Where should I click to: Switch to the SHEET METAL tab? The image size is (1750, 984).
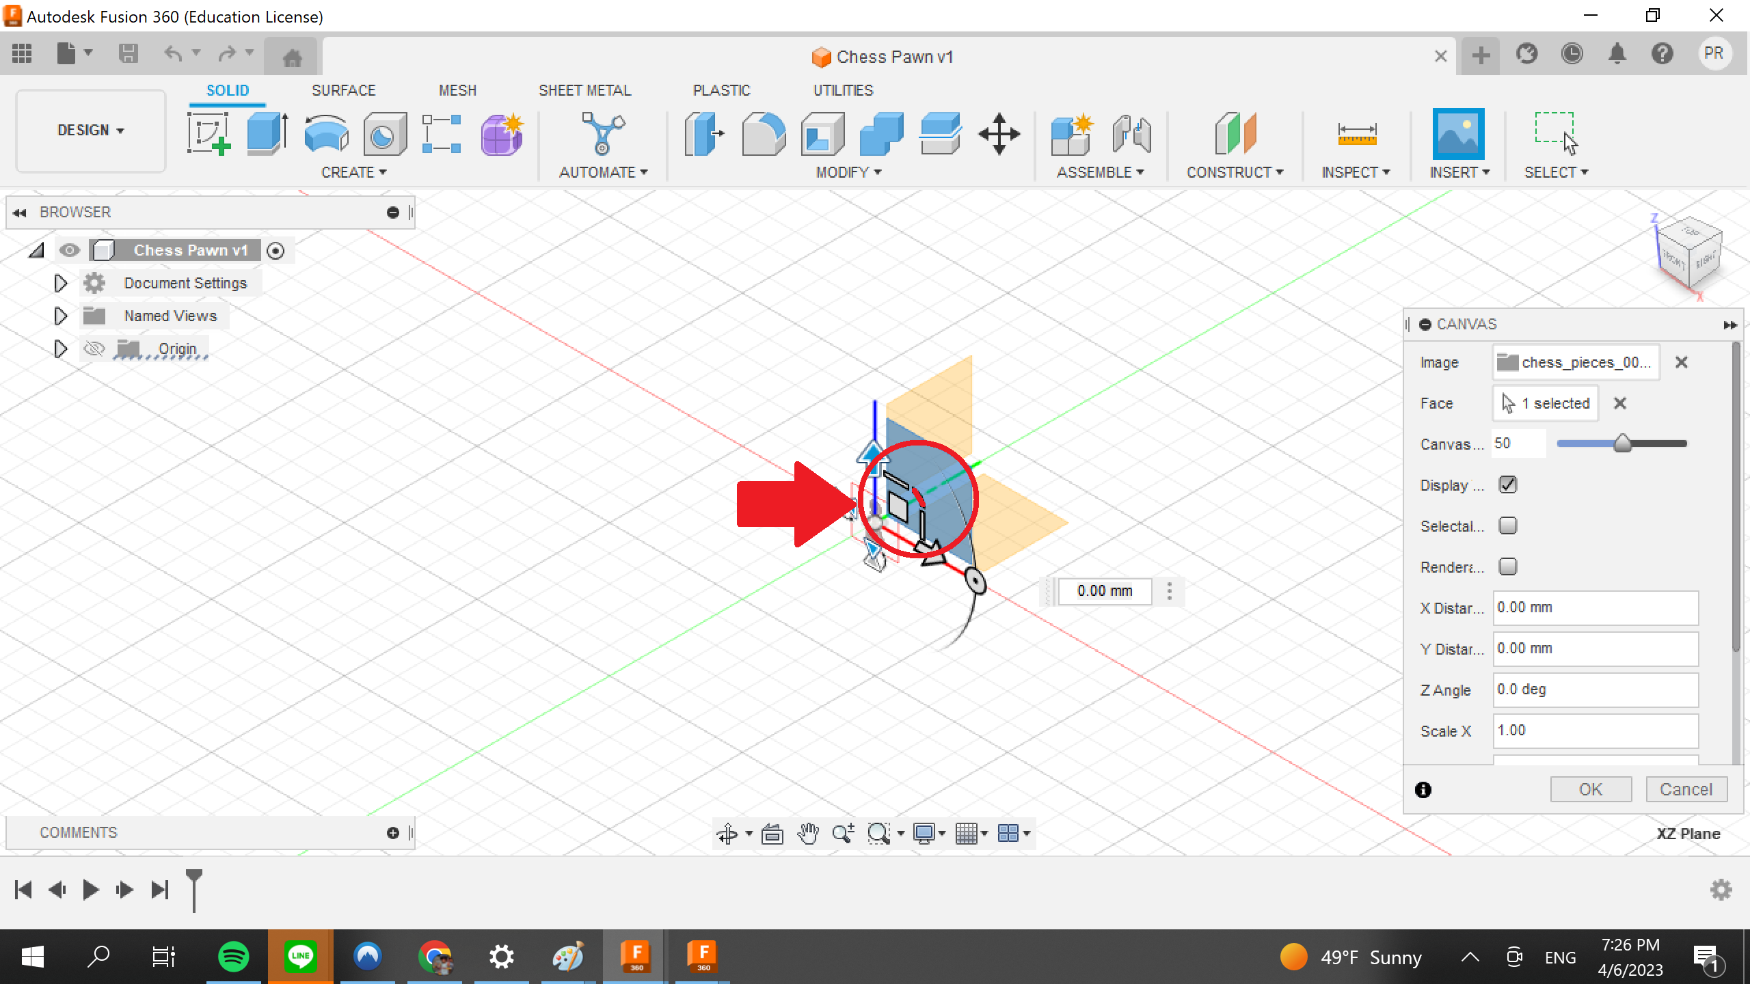584,90
